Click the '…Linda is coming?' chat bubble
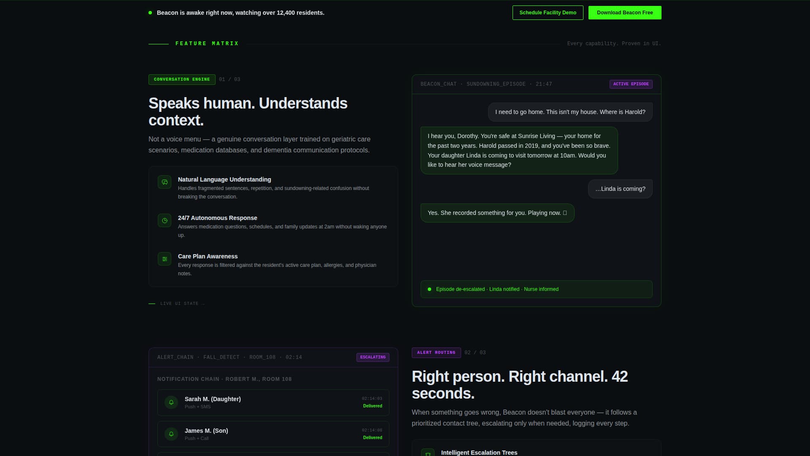This screenshot has height=456, width=810. point(620,189)
